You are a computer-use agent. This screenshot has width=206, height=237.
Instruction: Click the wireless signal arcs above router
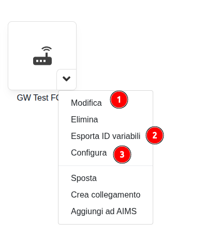(x=47, y=49)
